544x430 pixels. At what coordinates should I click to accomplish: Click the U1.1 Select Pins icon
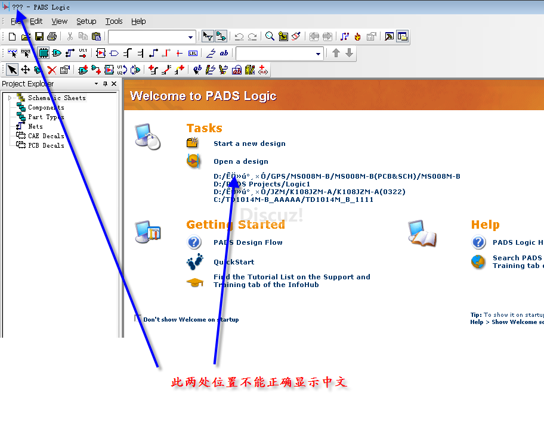pyautogui.click(x=83, y=53)
